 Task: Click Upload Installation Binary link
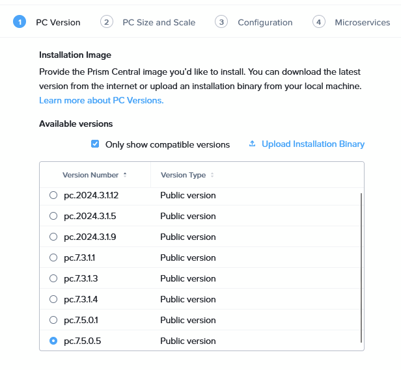pos(312,144)
